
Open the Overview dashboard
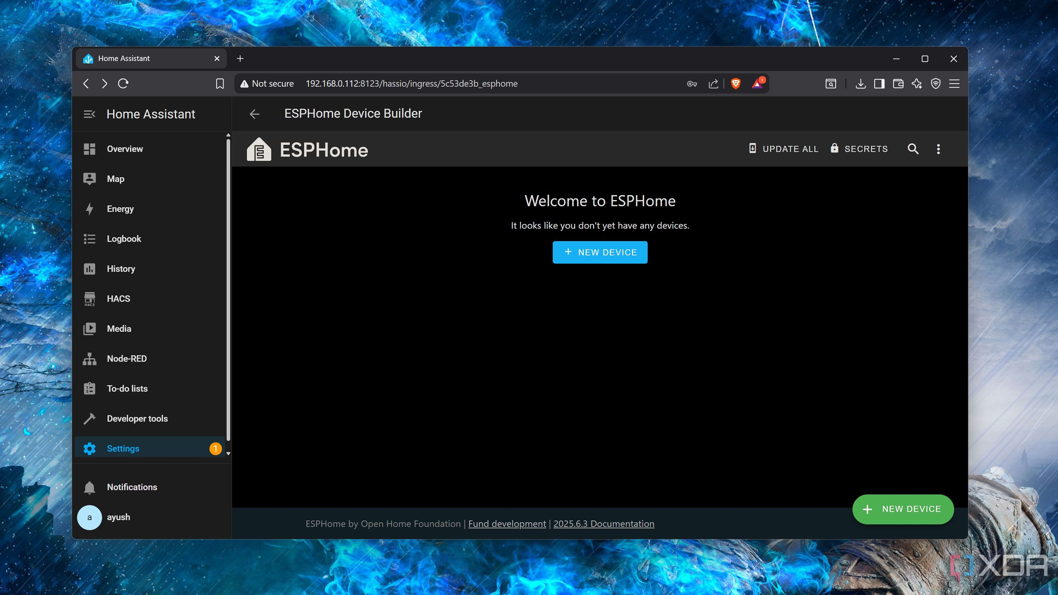pyautogui.click(x=150, y=149)
